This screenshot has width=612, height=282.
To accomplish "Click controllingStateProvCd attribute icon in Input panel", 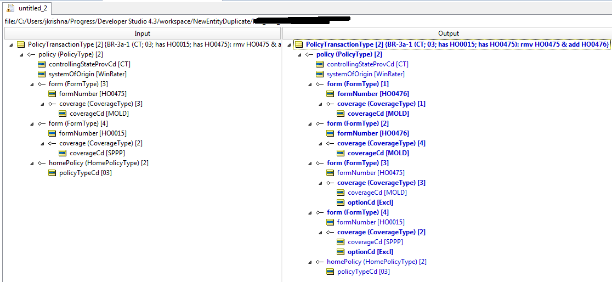I will click(42, 64).
